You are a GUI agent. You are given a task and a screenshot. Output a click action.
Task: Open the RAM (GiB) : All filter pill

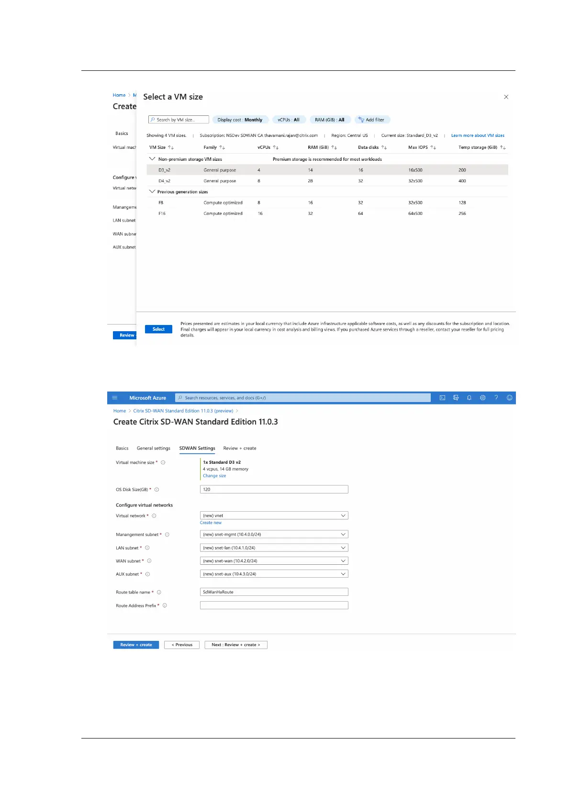[330, 120]
